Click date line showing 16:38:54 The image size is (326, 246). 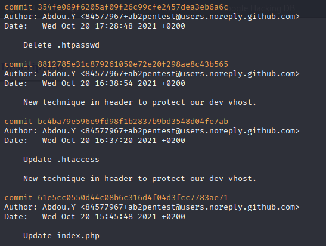(x=95, y=83)
